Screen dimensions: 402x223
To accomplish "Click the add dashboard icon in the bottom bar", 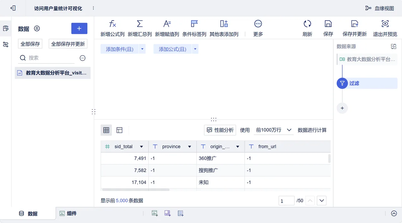I will pos(168,214).
